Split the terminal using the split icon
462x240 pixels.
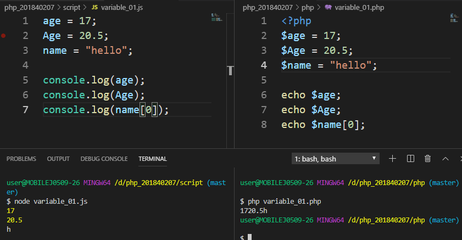click(410, 159)
